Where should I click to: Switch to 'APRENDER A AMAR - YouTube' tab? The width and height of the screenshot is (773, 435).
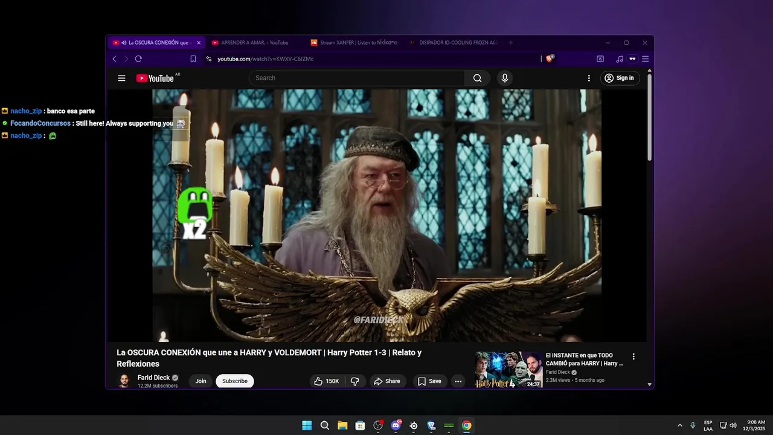pyautogui.click(x=254, y=43)
